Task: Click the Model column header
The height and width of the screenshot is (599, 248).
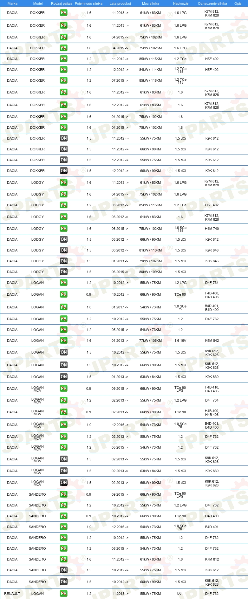Action: tap(38, 3)
